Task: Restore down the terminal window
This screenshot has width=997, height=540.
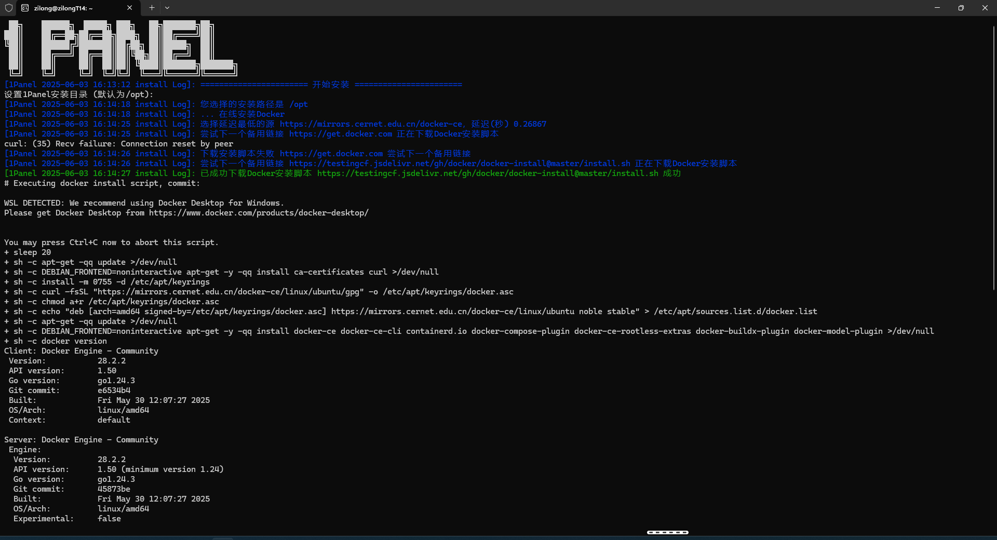Action: 961,8
